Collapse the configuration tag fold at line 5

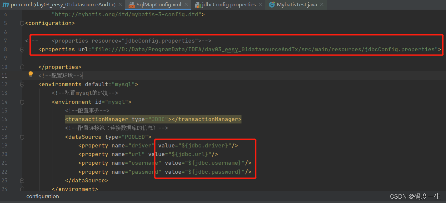pos(22,23)
